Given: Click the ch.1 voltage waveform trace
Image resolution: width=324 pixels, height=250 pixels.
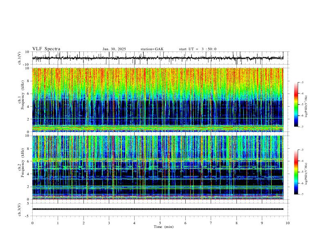Looking at the screenshot, I should 157,58.
